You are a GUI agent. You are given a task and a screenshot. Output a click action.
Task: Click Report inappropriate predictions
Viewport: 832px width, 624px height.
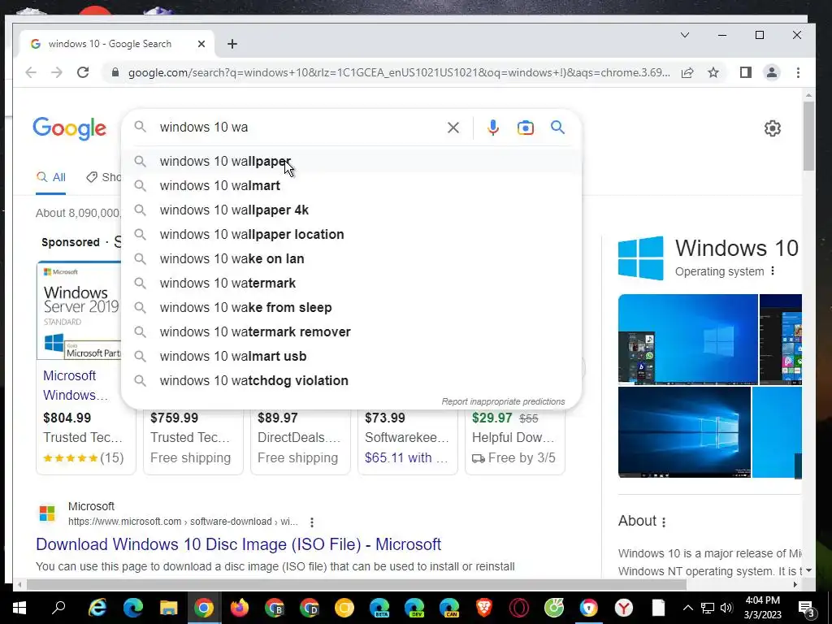point(503,401)
